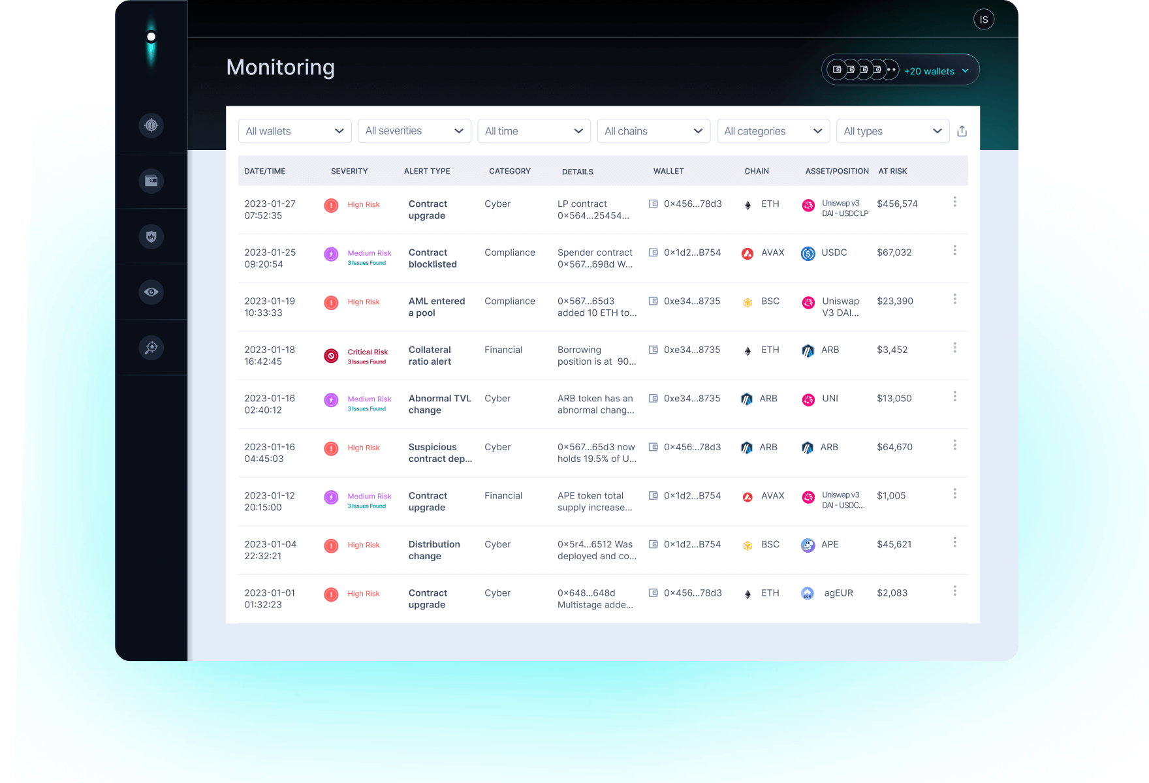Open the three-dot menu on the Collateral ratio row

pyautogui.click(x=954, y=347)
